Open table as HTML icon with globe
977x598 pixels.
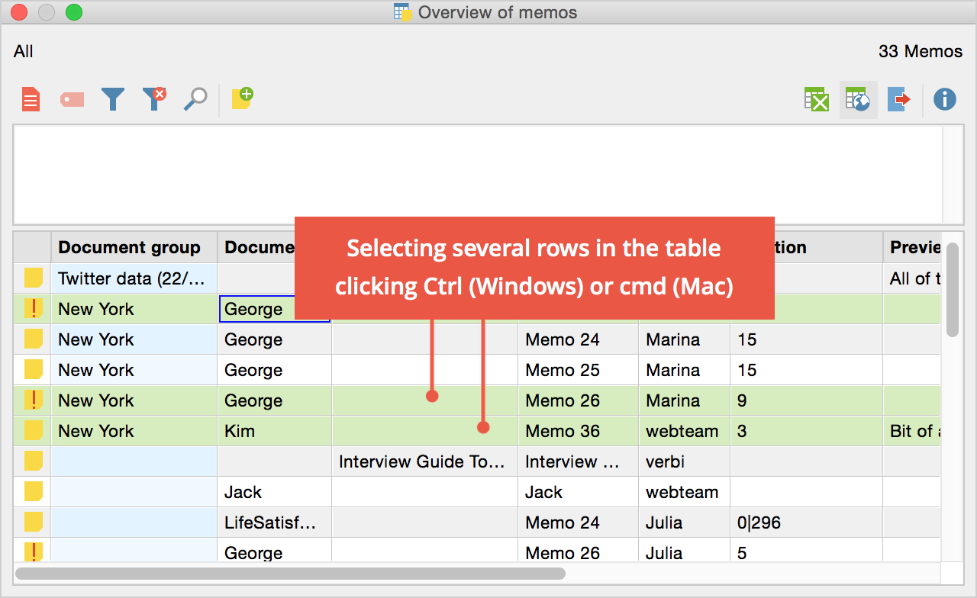(858, 100)
